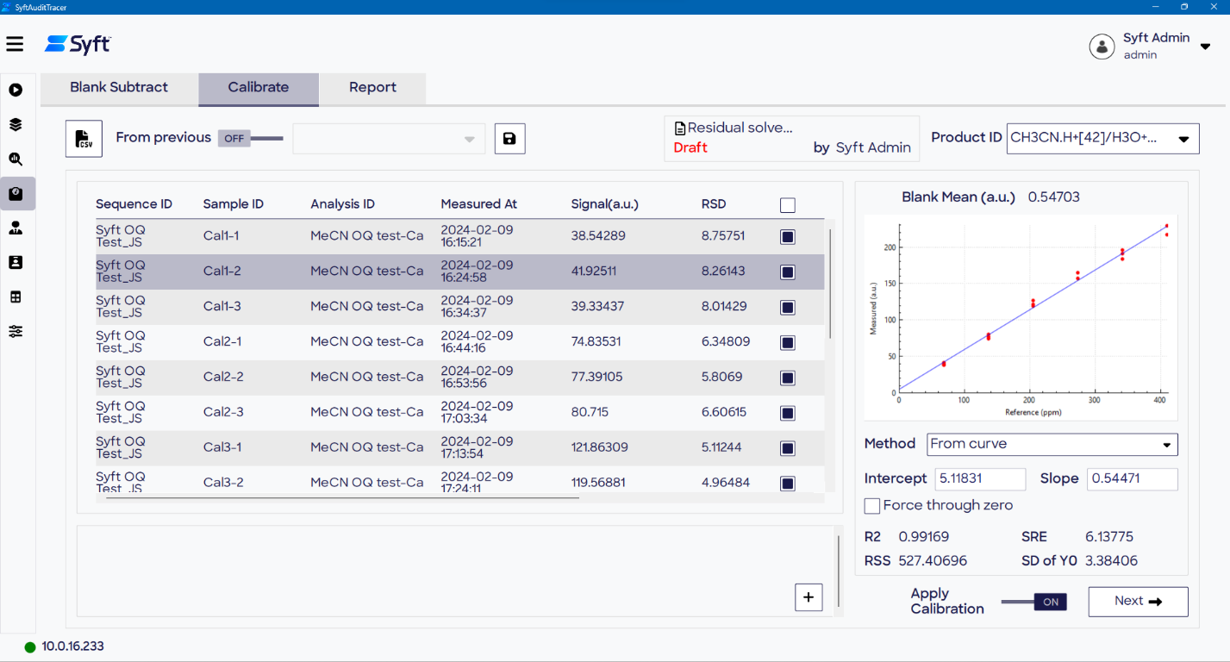Uncheck the Cal2-1 row checkbox
Screen dimensions: 1230x662
pyautogui.click(x=787, y=342)
